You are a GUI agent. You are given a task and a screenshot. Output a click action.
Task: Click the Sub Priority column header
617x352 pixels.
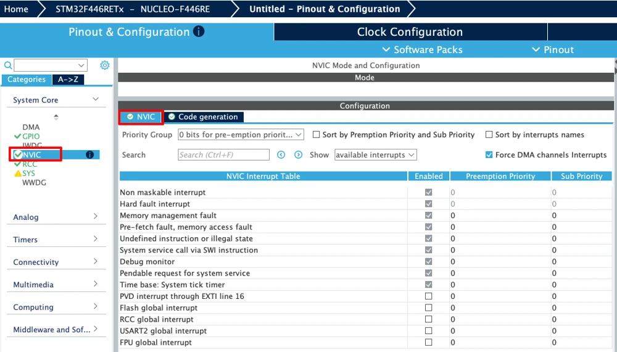coord(582,176)
